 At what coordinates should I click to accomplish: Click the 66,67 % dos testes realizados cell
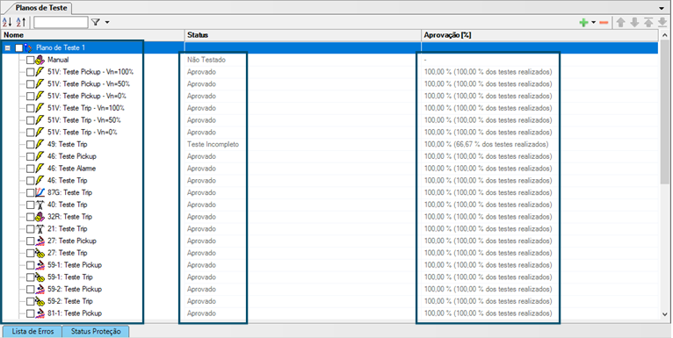click(x=486, y=145)
